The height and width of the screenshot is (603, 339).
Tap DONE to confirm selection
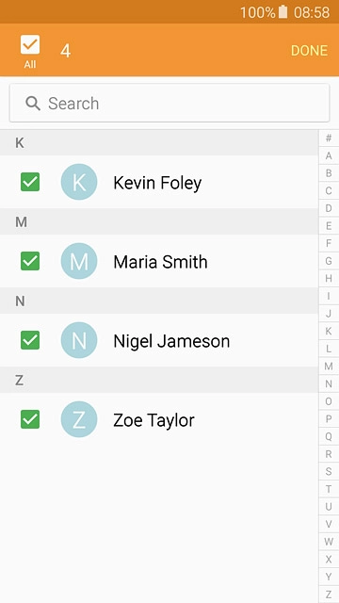[x=309, y=51]
